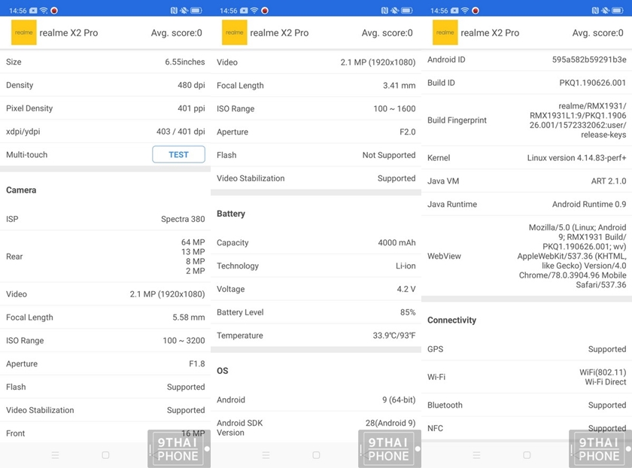The height and width of the screenshot is (468, 632).
Task: Select the "Connectivity" section heading
Action: click(x=452, y=320)
